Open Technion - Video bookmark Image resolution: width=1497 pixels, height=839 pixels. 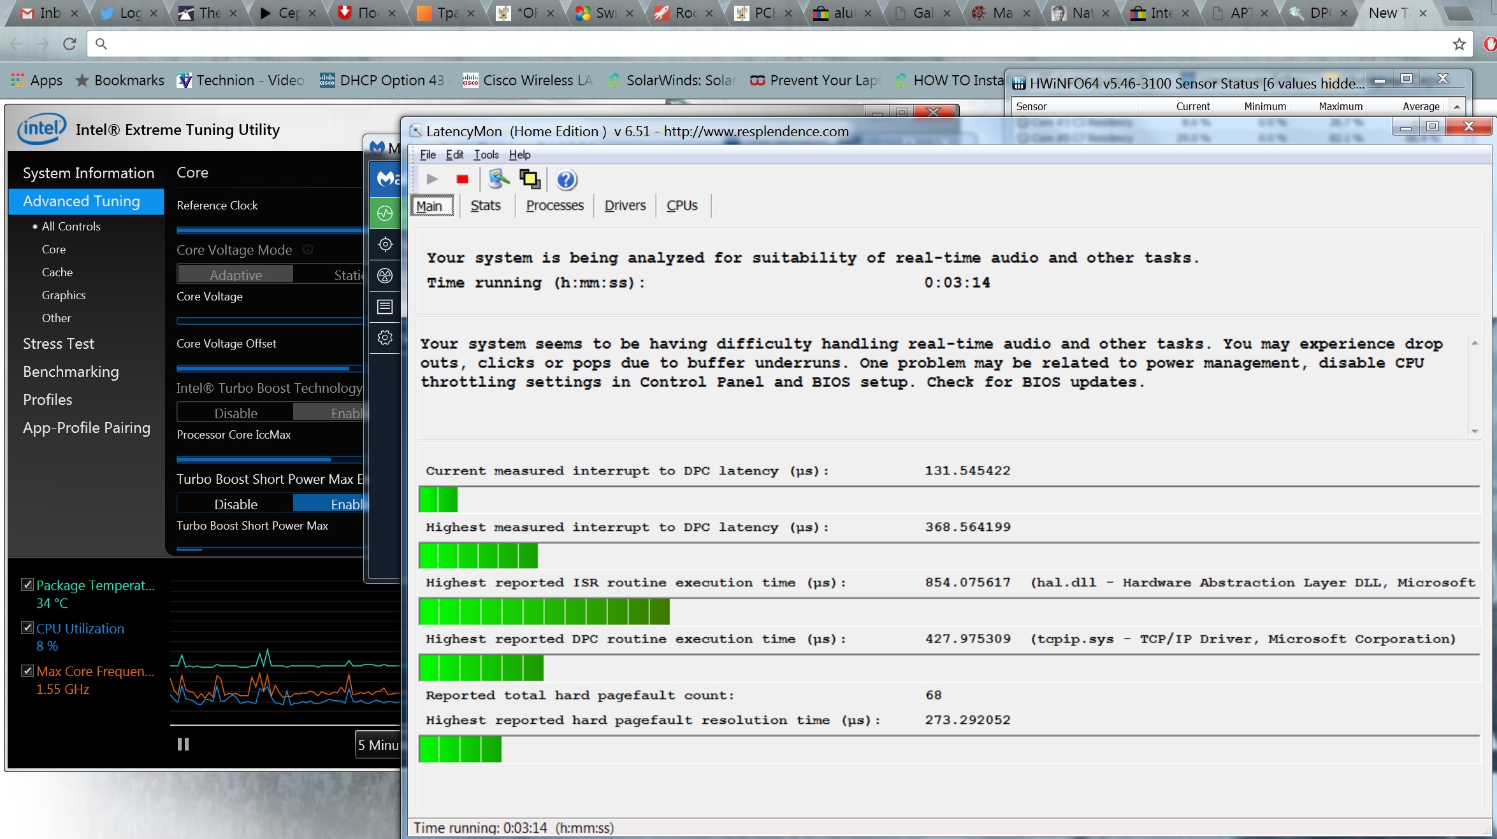point(241,80)
